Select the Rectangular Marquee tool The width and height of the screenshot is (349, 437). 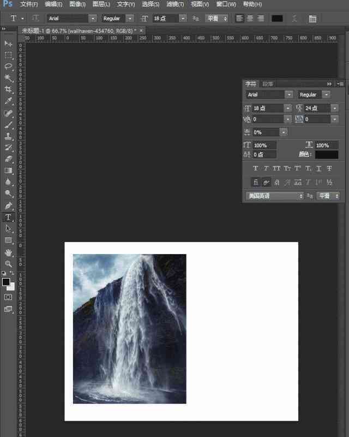8,55
